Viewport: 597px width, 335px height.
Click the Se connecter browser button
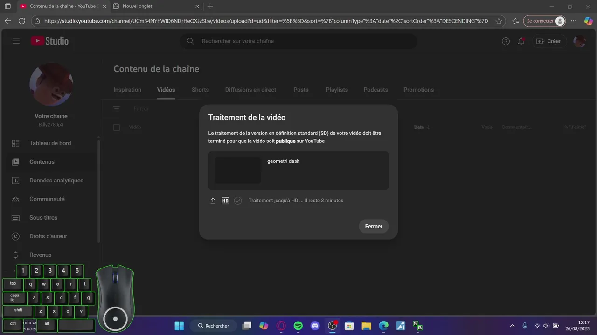(x=544, y=21)
